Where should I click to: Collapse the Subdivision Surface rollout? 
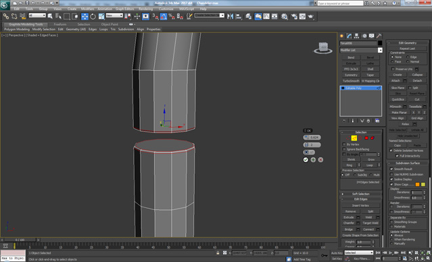[408, 163]
